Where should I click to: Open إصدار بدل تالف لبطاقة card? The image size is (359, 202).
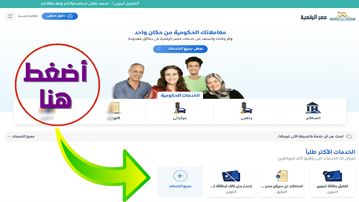pos(231,182)
